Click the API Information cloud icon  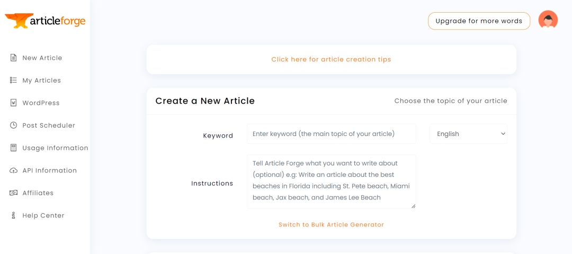[14, 170]
